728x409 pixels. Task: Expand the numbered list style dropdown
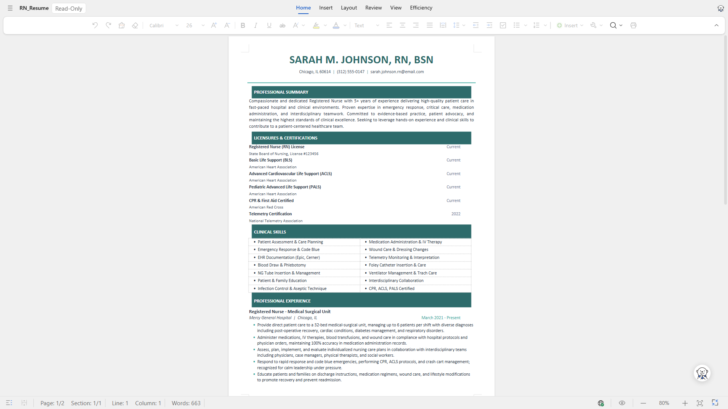[x=545, y=25]
